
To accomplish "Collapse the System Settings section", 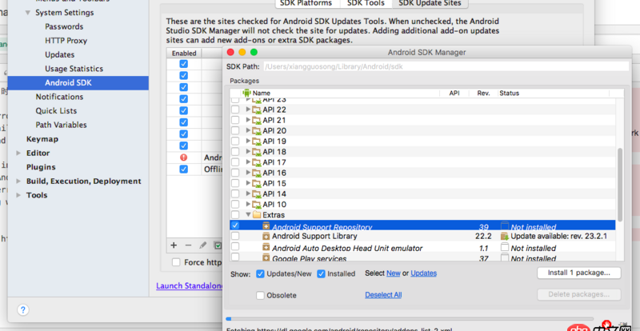I will click(27, 13).
